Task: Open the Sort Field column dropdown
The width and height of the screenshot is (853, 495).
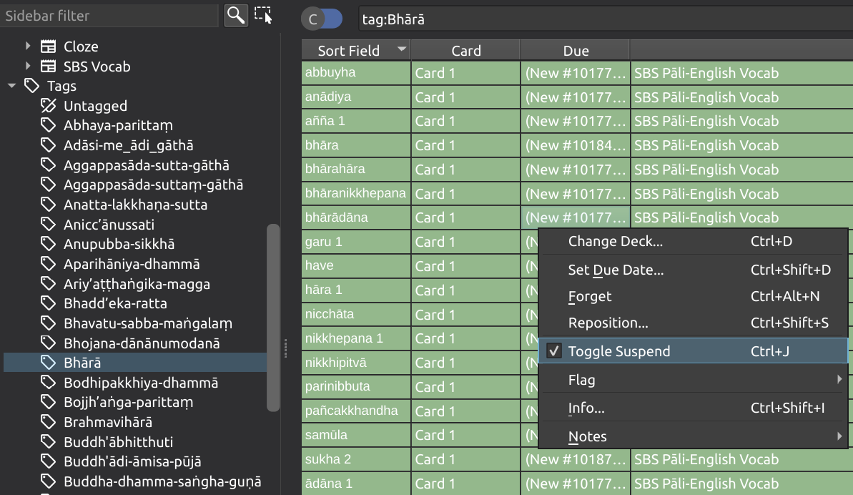Action: tap(402, 50)
